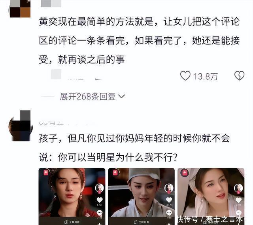Click the 全屏观看 button in the first thumbnail

pos(72,222)
